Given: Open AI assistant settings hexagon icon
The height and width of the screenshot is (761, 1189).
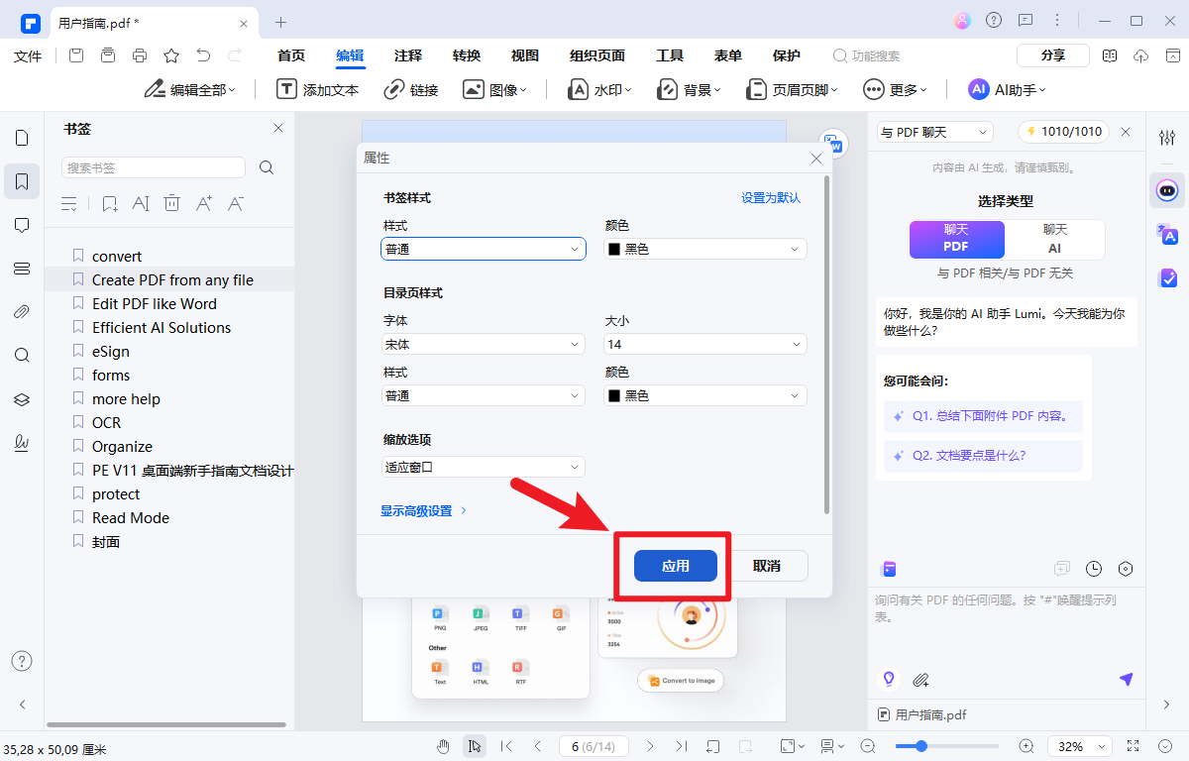Looking at the screenshot, I should [x=1125, y=568].
